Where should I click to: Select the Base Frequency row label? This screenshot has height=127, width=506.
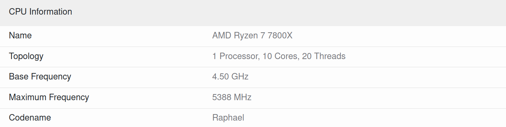(40, 76)
